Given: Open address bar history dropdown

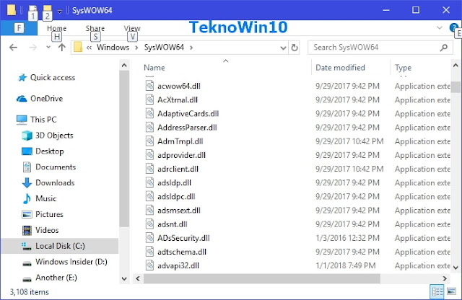Looking at the screenshot, I should (283, 48).
